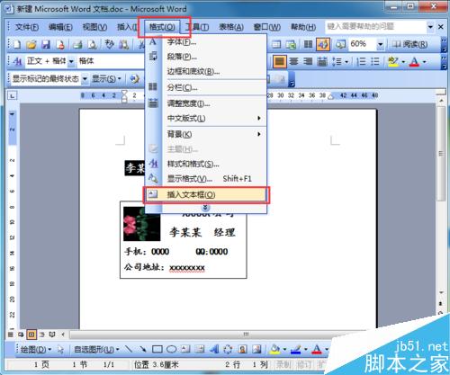Choose 分栏(C)... menu entry

206,87
